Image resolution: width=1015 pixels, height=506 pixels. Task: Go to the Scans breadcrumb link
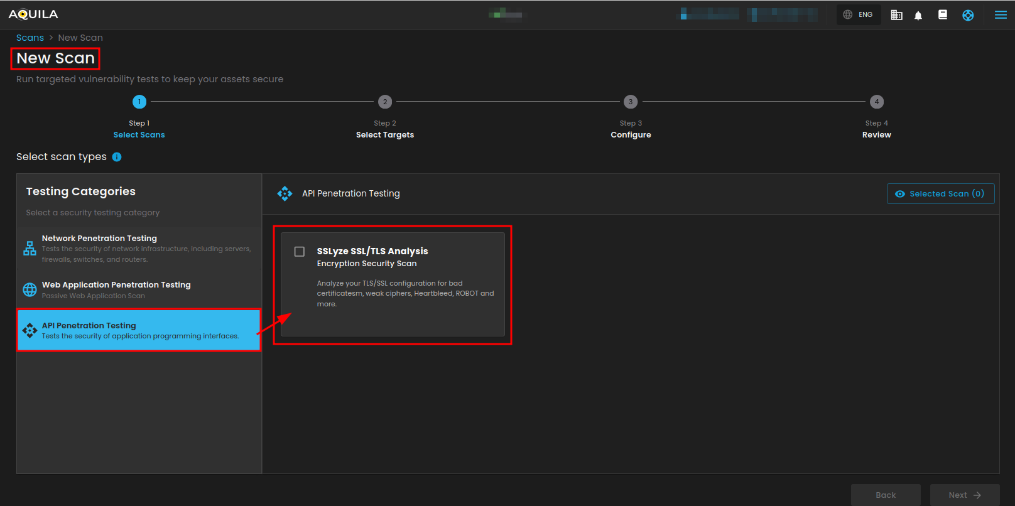pyautogui.click(x=30, y=38)
